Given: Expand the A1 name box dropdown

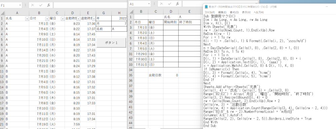Looking at the screenshot, I should (x=149, y=4).
